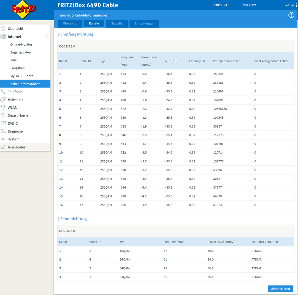The height and width of the screenshot is (295, 298).
Task: Open the admin user menu dots
Action: [x=296, y=5]
